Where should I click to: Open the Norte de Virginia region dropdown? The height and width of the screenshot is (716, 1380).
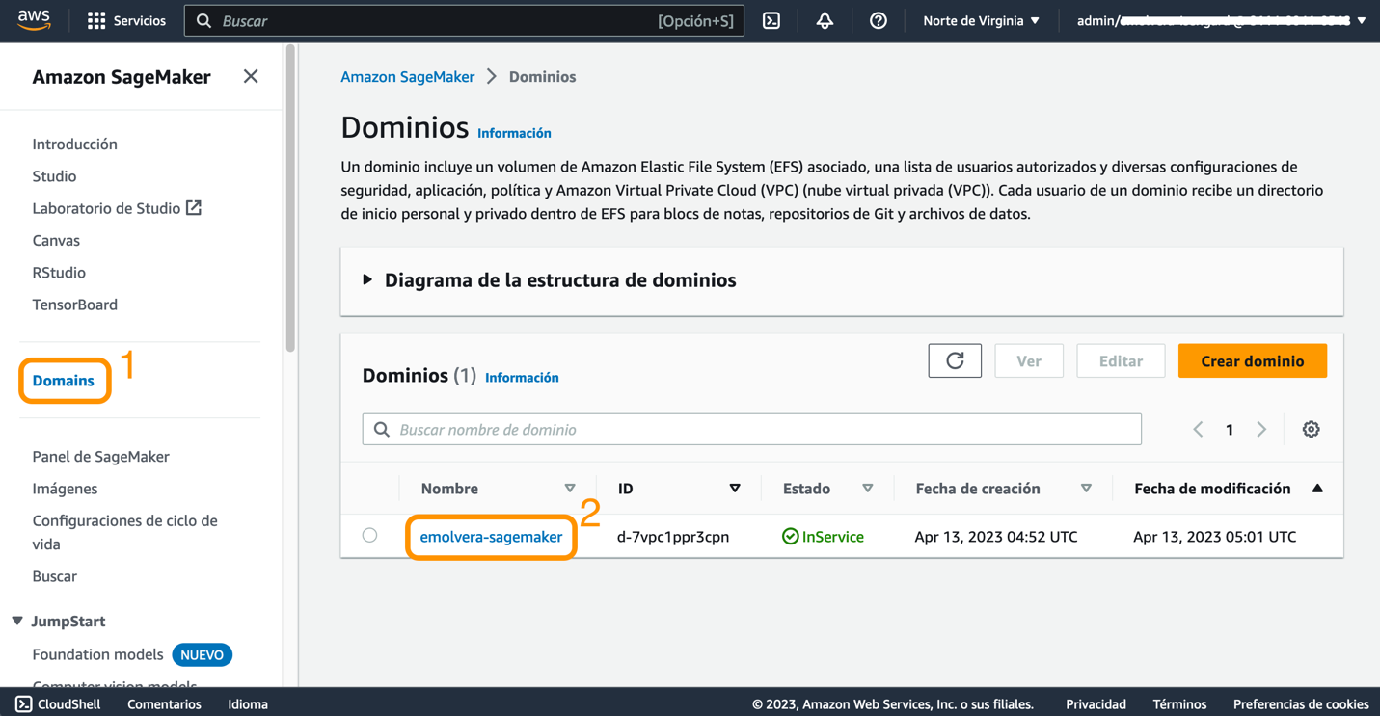[981, 20]
